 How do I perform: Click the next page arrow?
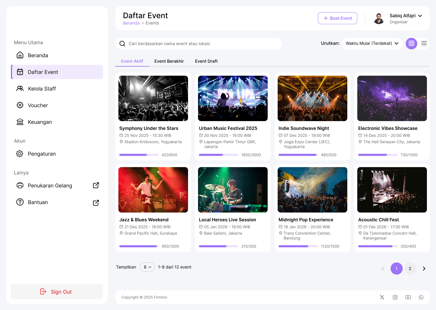point(424,269)
